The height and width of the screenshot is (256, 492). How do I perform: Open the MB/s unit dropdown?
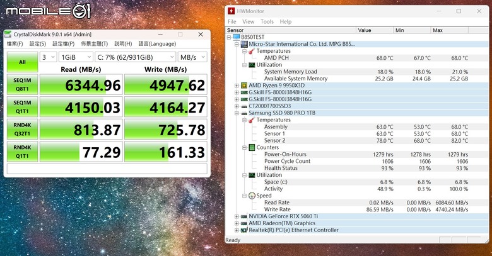click(192, 57)
